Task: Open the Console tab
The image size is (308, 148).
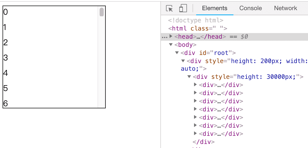Action: click(251, 8)
